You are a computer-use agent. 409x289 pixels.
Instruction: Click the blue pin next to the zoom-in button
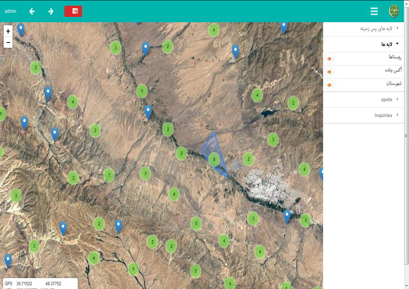coord(21,29)
